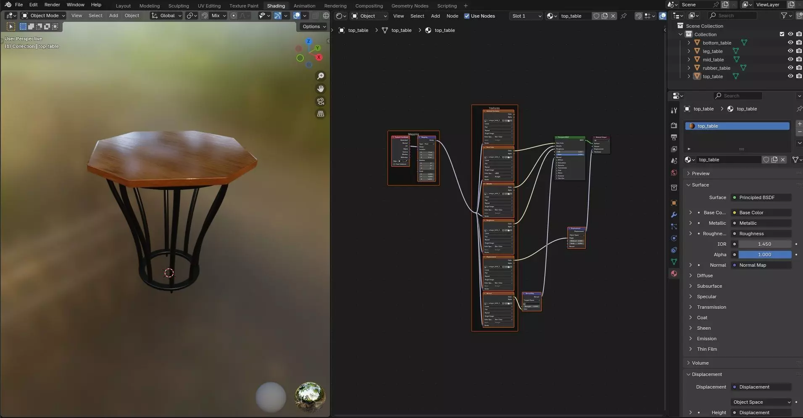Expand the Subsurface panel
803x418 pixels.
coord(709,286)
